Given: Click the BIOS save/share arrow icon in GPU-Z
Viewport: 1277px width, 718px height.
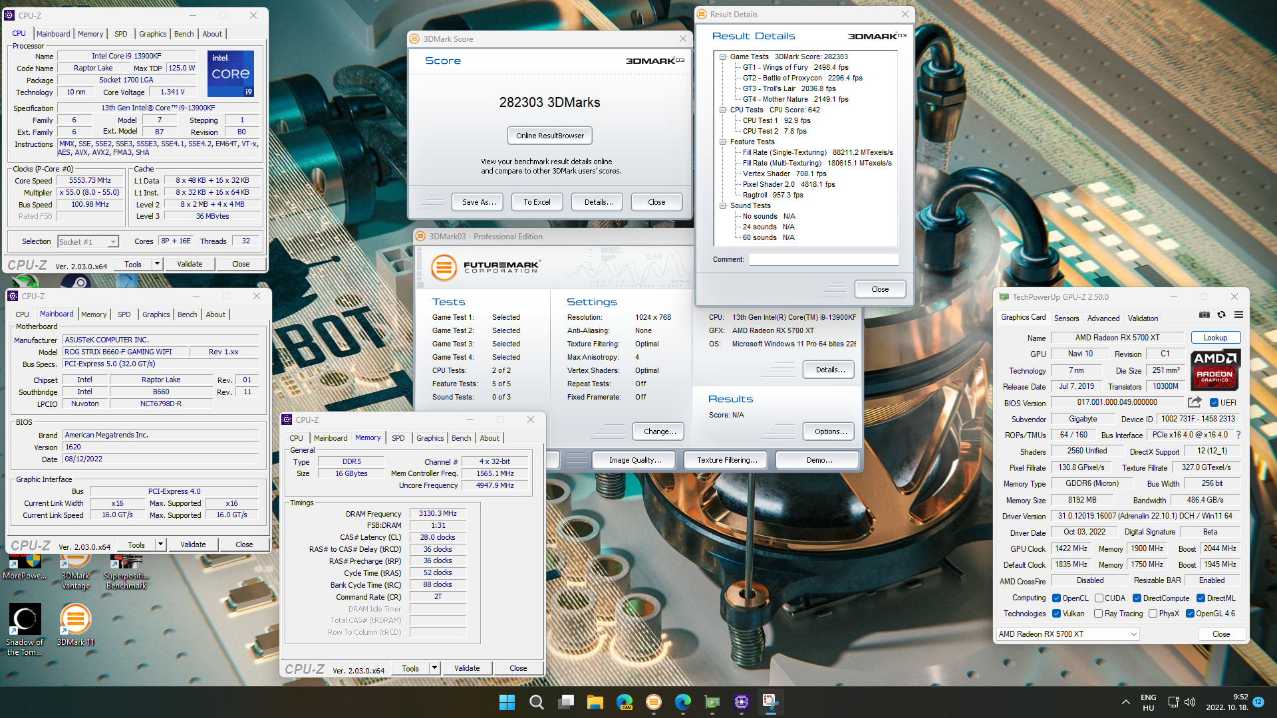Looking at the screenshot, I should [1195, 402].
